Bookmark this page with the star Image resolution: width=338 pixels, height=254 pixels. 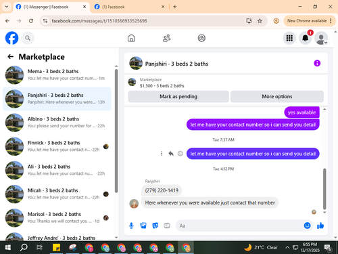click(260, 21)
